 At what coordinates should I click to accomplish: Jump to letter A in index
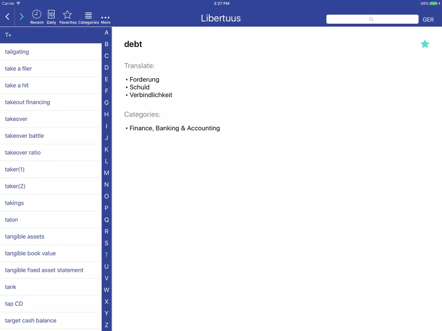[x=107, y=33]
